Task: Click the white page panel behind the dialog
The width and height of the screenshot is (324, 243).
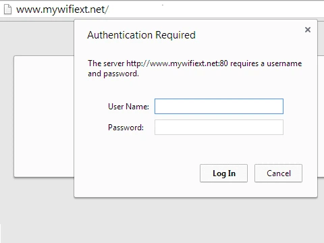Action: coord(44,116)
